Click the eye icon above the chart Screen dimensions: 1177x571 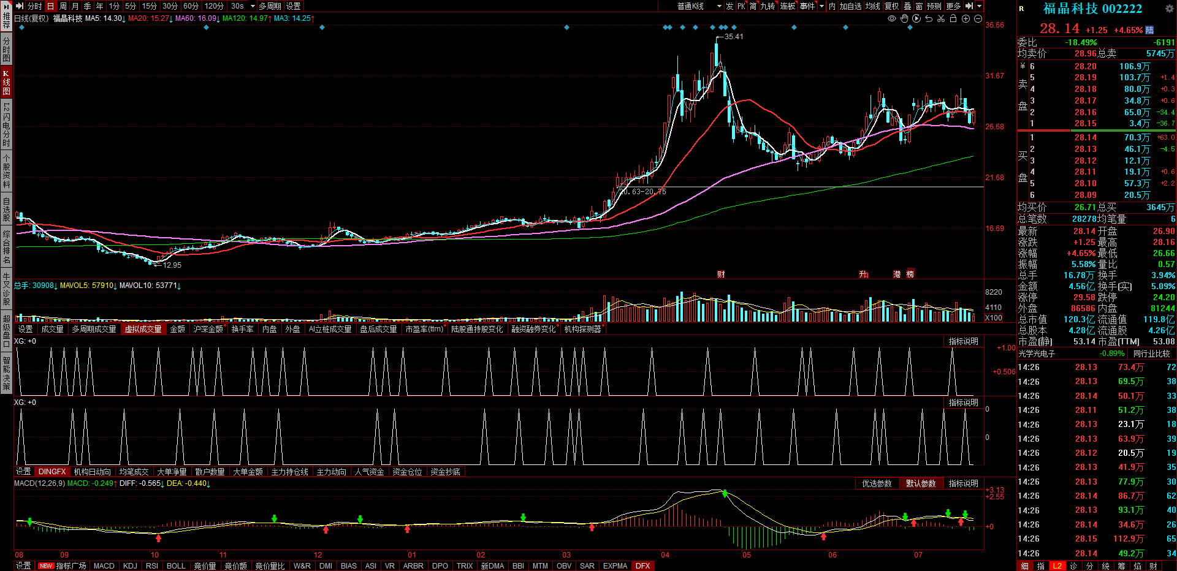tap(892, 19)
